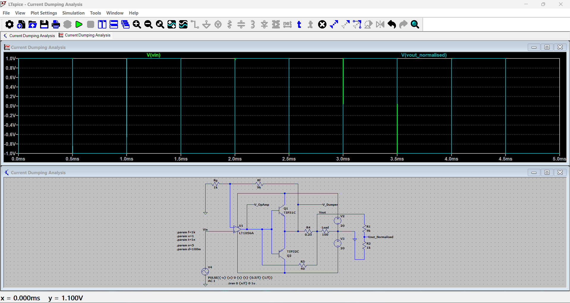The width and height of the screenshot is (570, 303).
Task: Click the Vout_Normalised net label
Action: [x=380, y=237]
